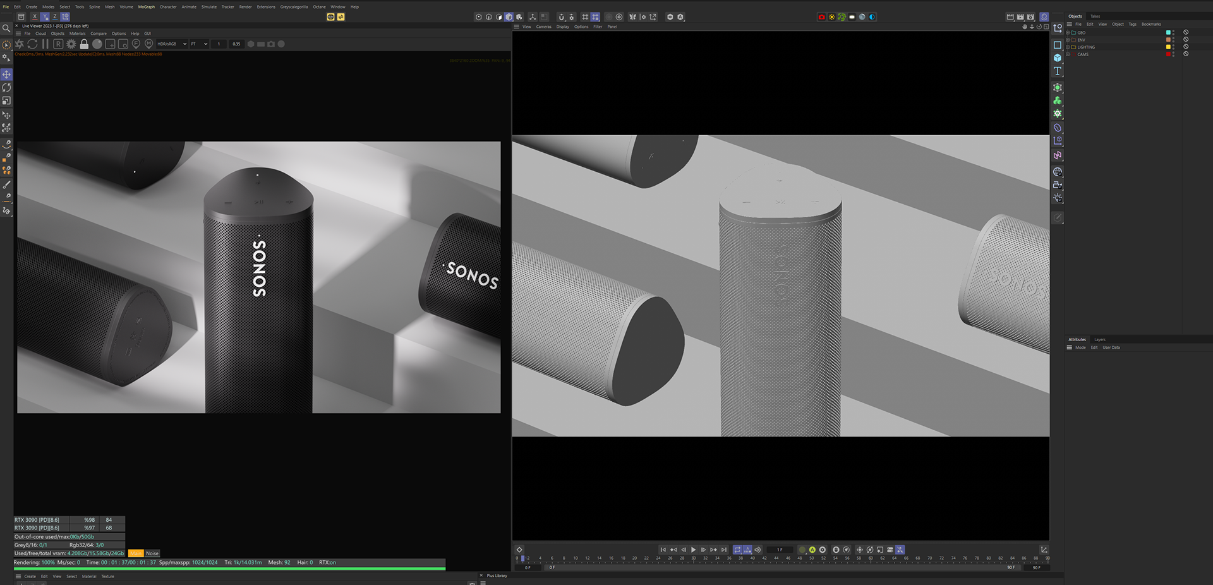Image resolution: width=1213 pixels, height=585 pixels.
Task: Toggle the Z axis lock
Action: pos(54,17)
